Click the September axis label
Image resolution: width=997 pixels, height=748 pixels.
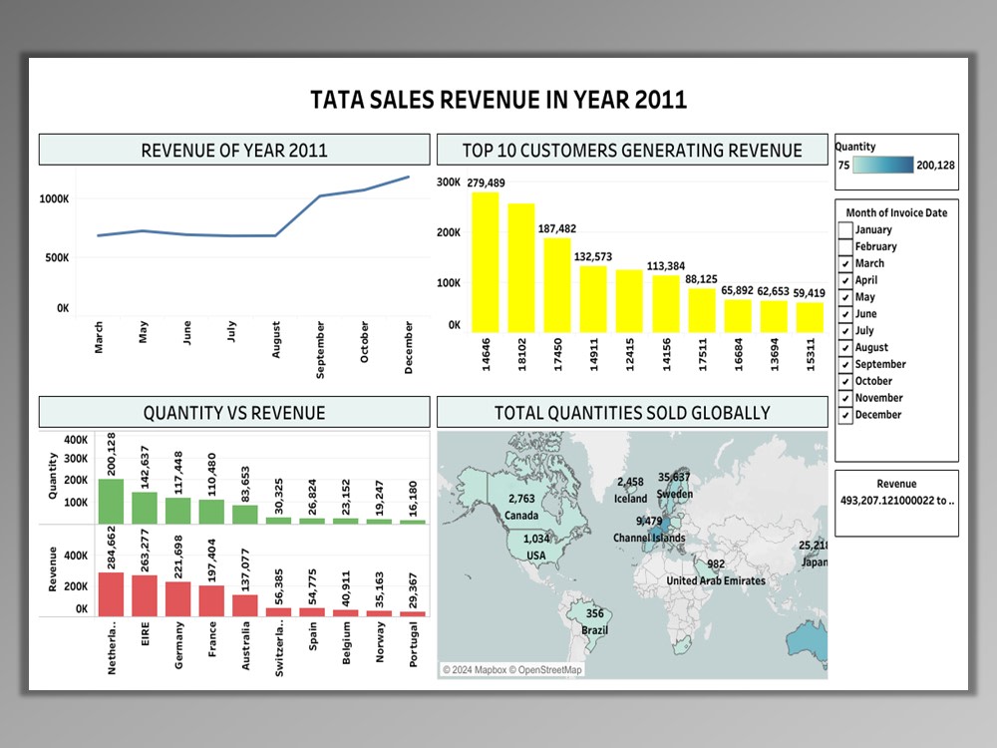click(320, 350)
